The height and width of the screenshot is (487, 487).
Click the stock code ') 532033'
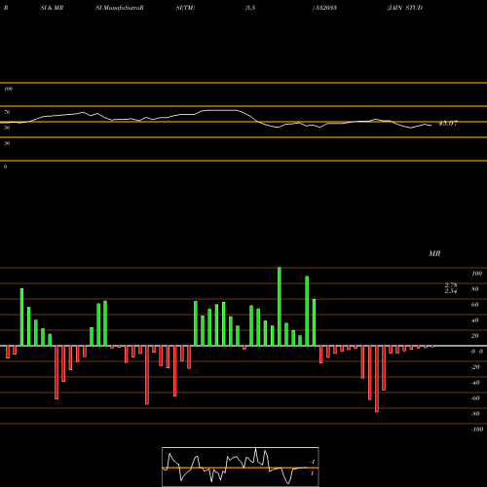pos(324,8)
